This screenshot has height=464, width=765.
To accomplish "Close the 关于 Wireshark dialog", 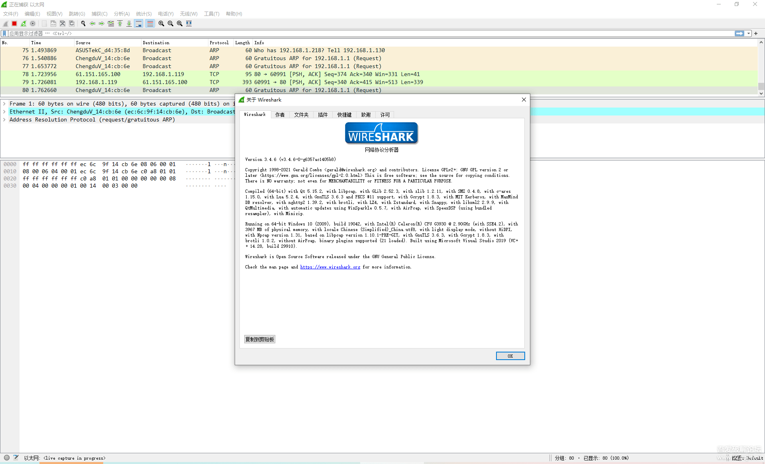I will tap(524, 100).
